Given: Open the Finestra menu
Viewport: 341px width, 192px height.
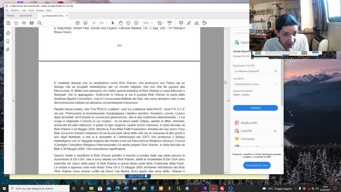Looking at the screenshot, I should click(x=40, y=10).
